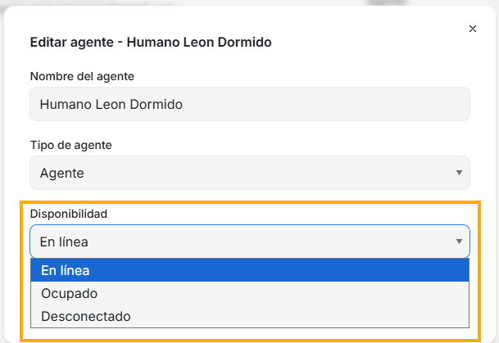Close the Editar agente dialog
Screen dimensions: 499x343
tap(473, 29)
